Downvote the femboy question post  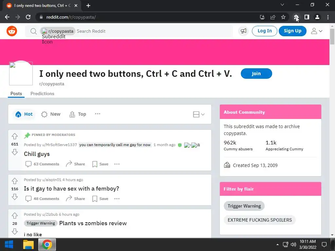pos(14,197)
